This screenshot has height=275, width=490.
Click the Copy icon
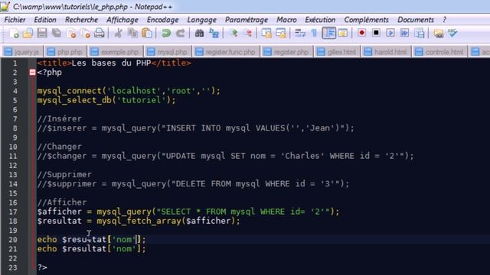coord(132,33)
